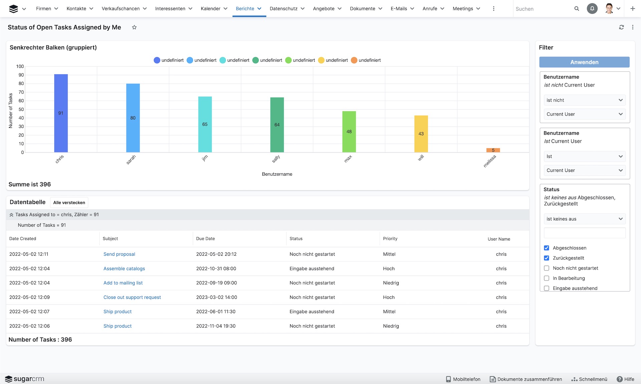This screenshot has width=641, height=384.
Task: Open the report actions three-dot menu
Action: click(633, 27)
